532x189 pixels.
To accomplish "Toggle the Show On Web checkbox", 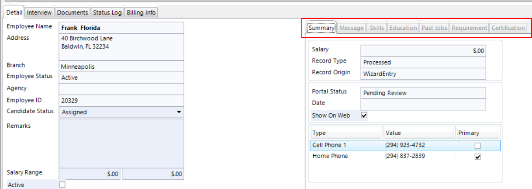I will [x=364, y=115].
